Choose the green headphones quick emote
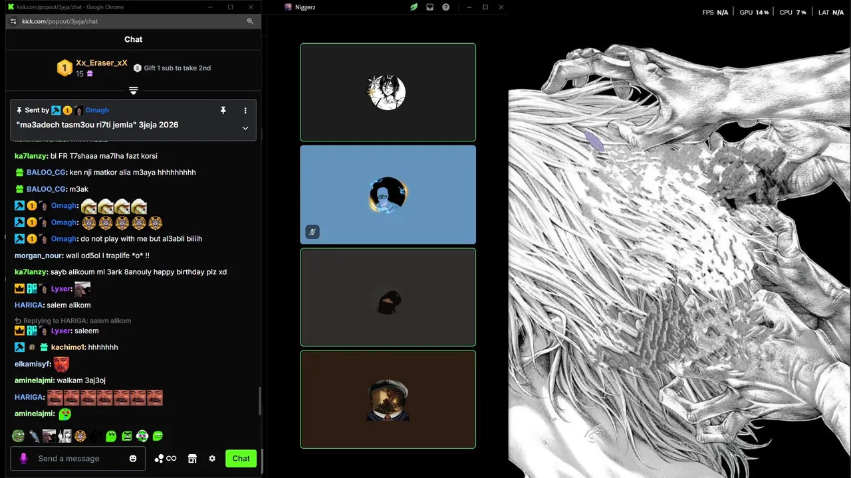The height and width of the screenshot is (478, 851). click(142, 436)
